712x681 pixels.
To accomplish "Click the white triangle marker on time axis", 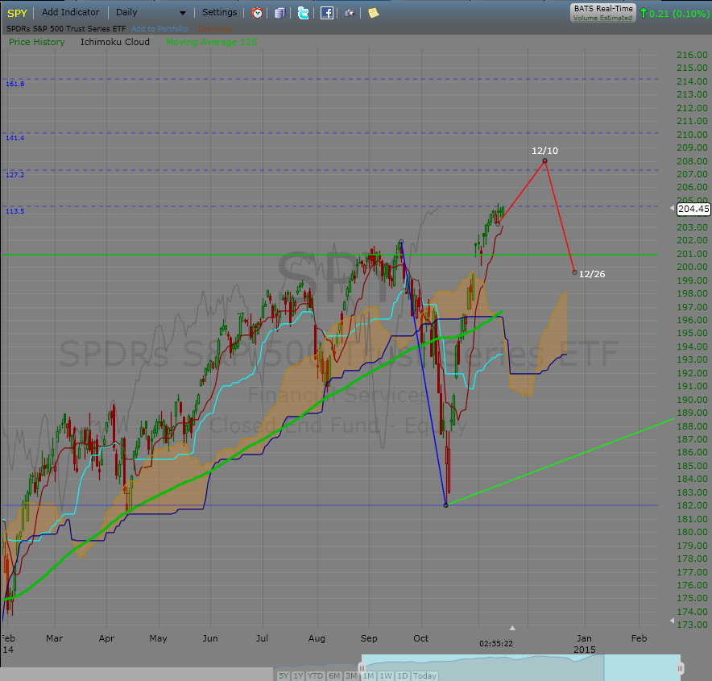I will 512,628.
